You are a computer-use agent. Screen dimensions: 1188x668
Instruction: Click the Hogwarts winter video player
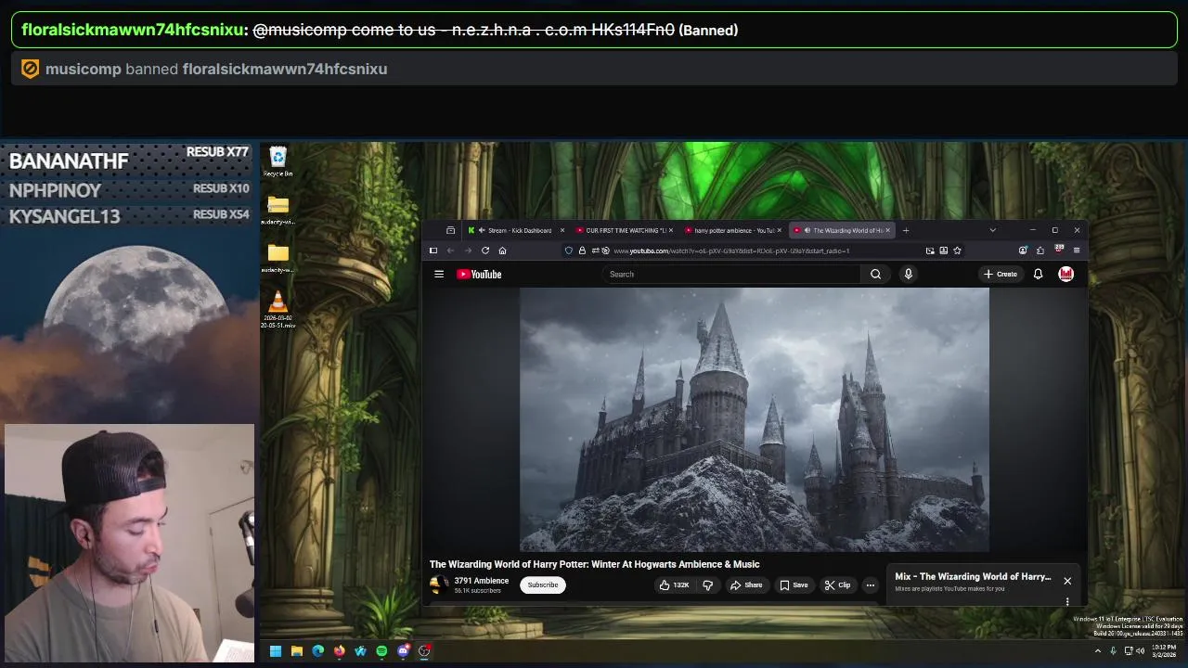click(755, 419)
